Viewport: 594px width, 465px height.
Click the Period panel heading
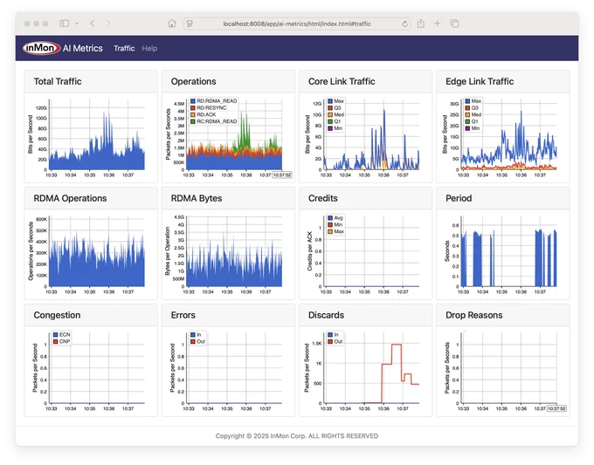click(x=459, y=198)
